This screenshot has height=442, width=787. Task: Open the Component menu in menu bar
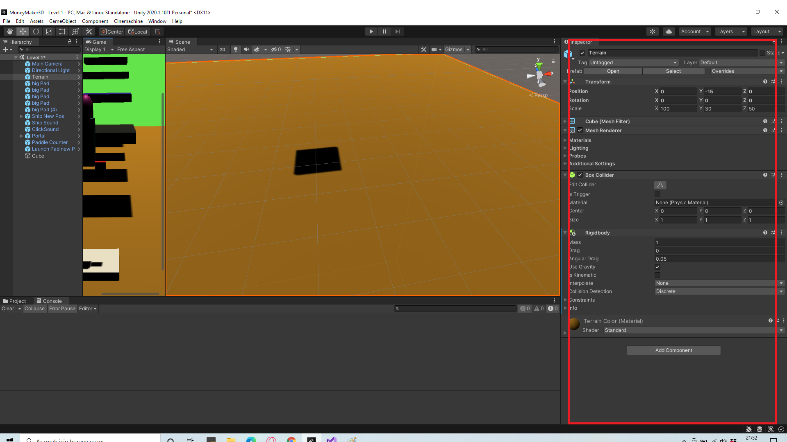(x=96, y=21)
